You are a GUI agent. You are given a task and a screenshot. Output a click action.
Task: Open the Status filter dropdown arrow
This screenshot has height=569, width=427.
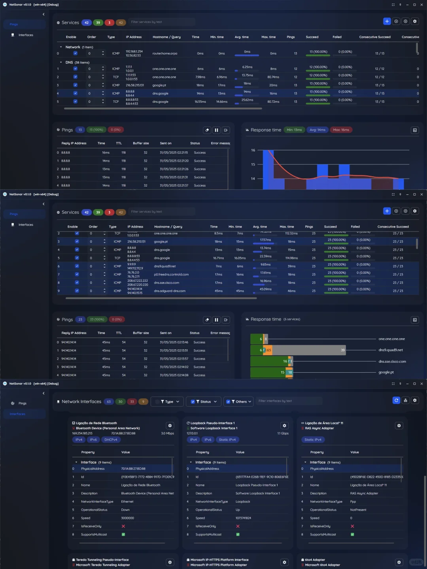[x=215, y=401]
